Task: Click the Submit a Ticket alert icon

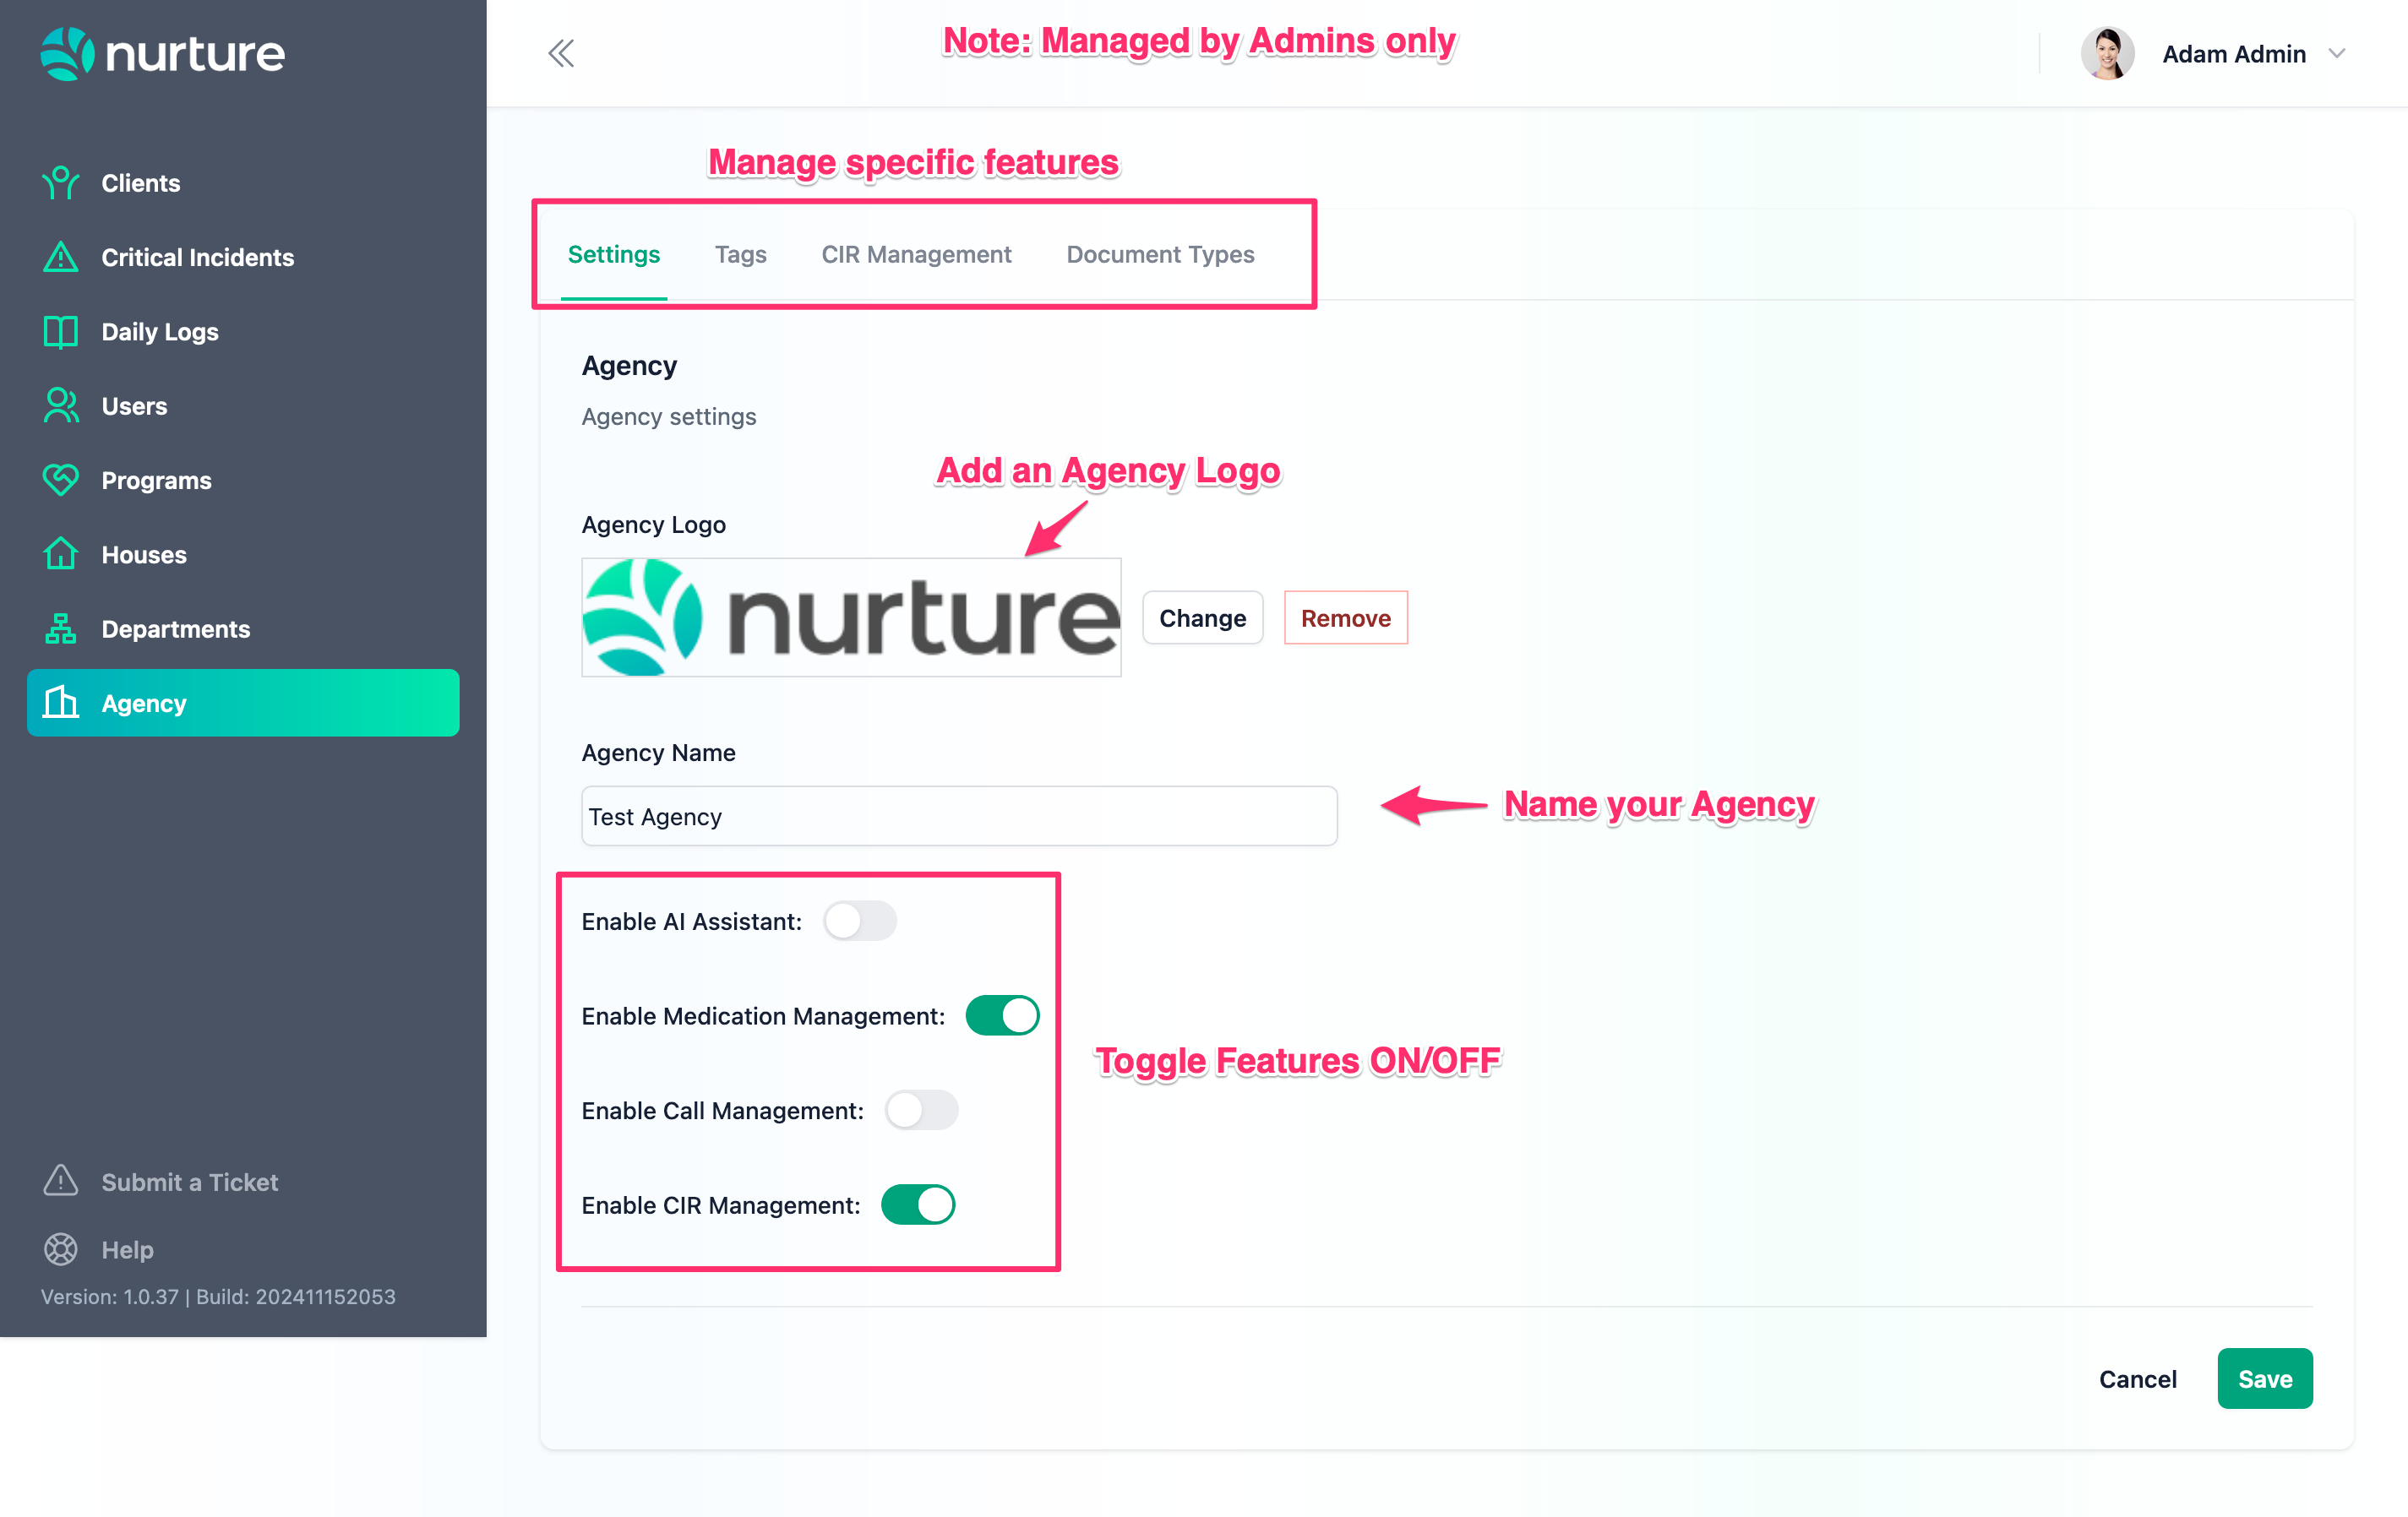Action: click(60, 1181)
